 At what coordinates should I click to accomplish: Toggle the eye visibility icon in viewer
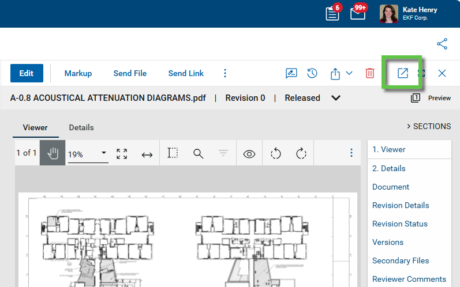click(x=249, y=154)
